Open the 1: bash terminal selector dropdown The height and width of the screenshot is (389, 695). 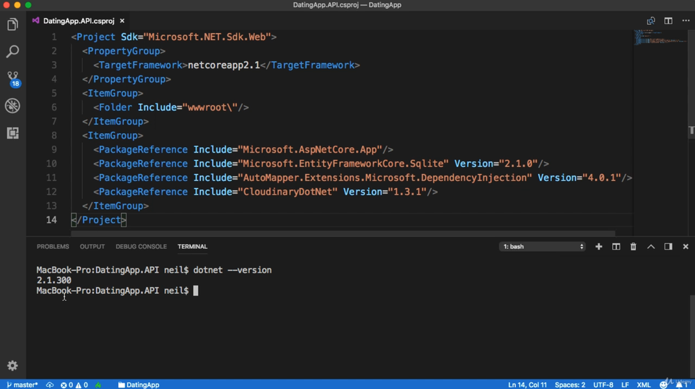tap(543, 247)
